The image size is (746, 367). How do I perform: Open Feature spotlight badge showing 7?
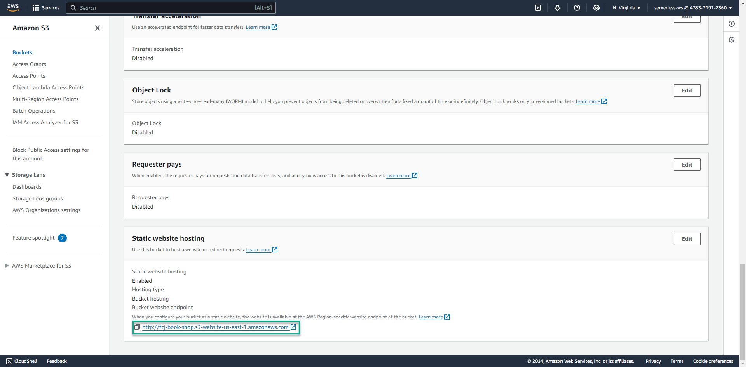coord(62,238)
